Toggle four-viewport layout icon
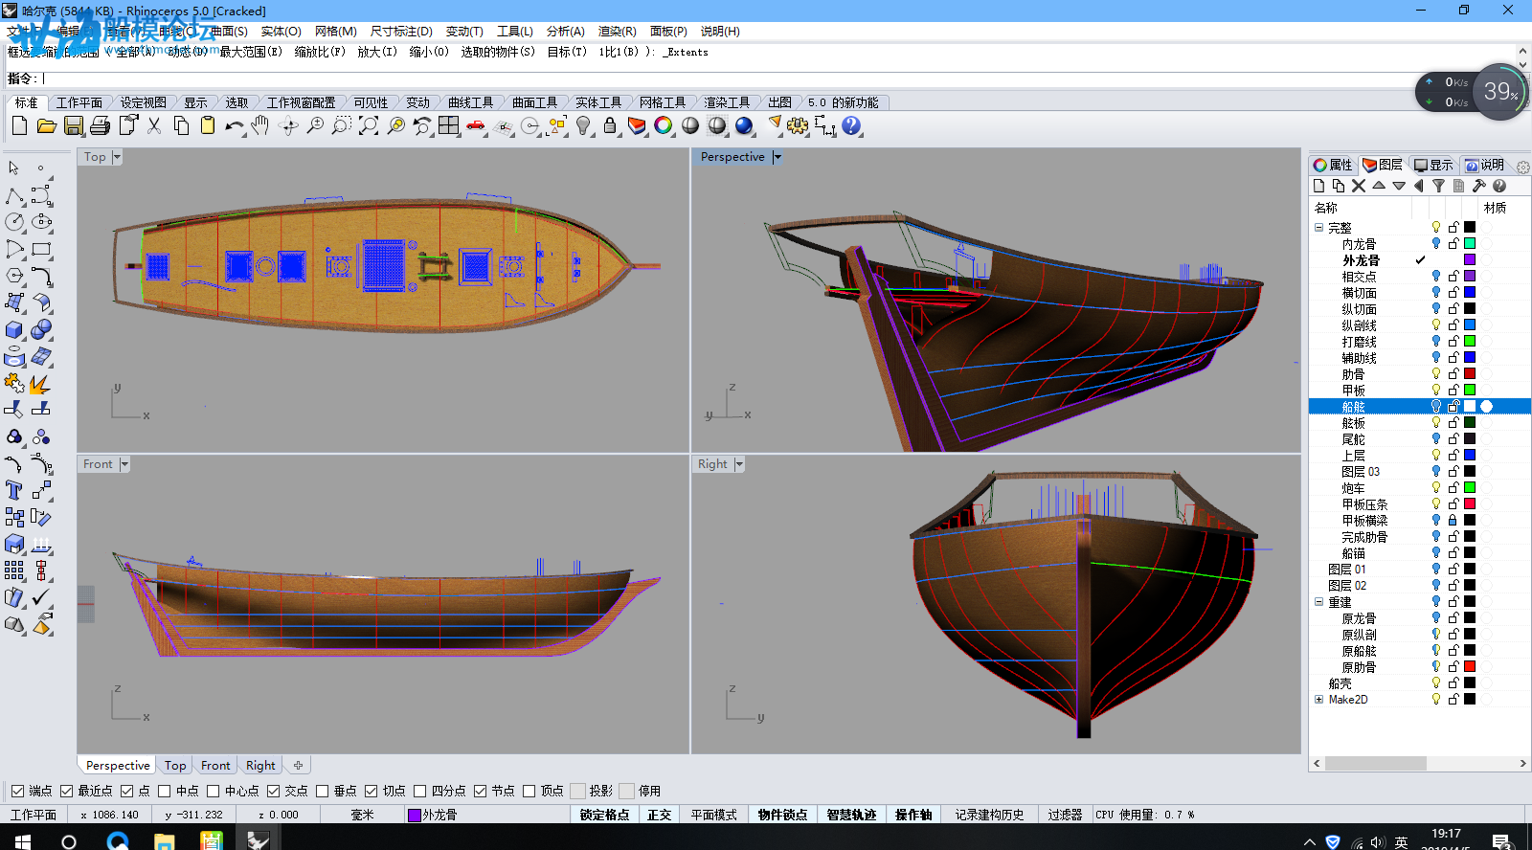Screen dimensions: 1532x850 (x=449, y=125)
